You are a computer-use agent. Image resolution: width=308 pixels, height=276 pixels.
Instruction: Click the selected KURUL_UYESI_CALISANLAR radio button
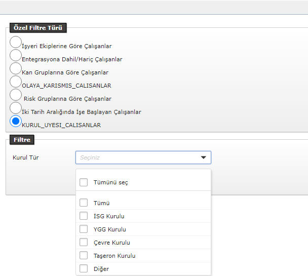click(x=16, y=121)
